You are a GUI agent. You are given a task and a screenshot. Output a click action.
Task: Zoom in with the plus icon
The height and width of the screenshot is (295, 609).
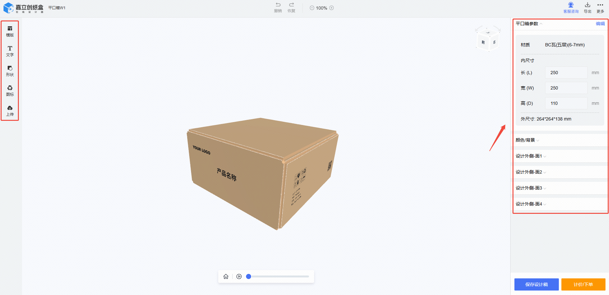332,8
